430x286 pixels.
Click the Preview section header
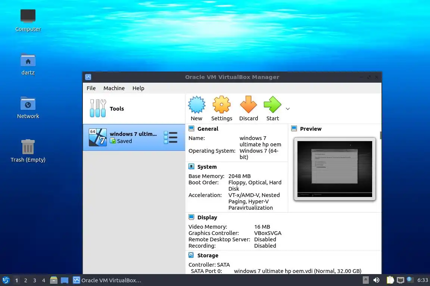311,128
